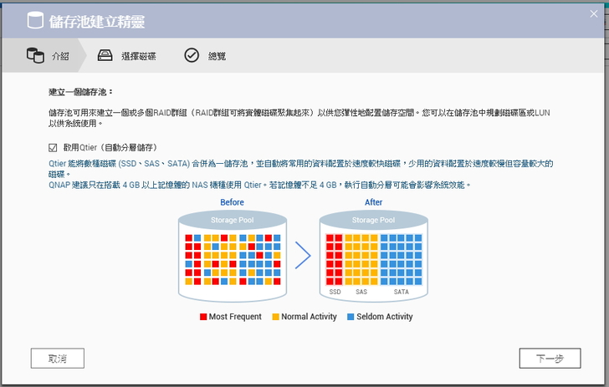Screen dimensions: 609x387
Task: Click the blue Seldom Activity legend swatch
Action: click(x=351, y=317)
